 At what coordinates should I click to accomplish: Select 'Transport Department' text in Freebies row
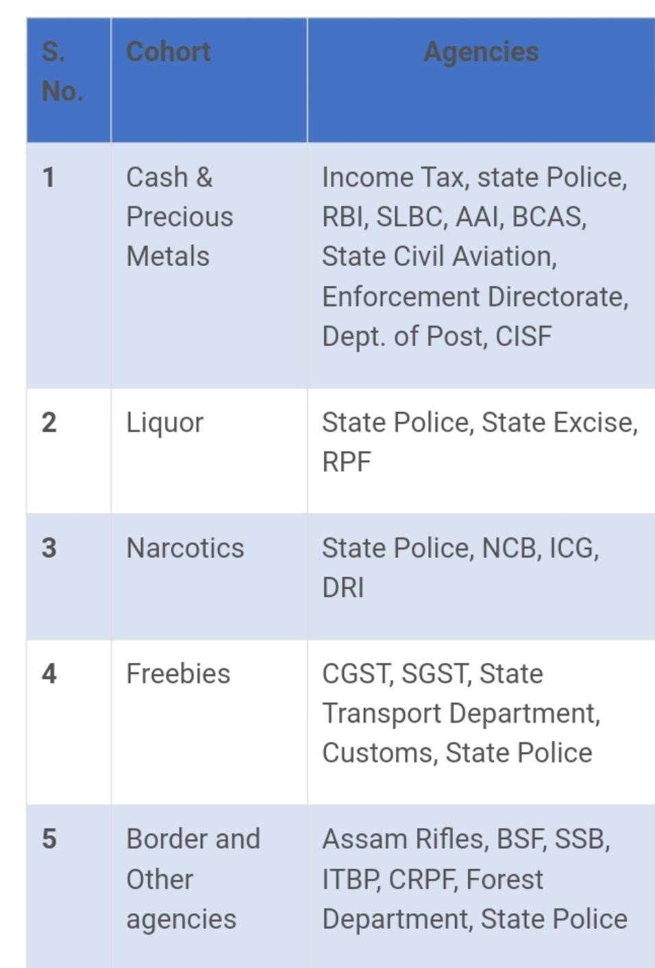pos(460,714)
